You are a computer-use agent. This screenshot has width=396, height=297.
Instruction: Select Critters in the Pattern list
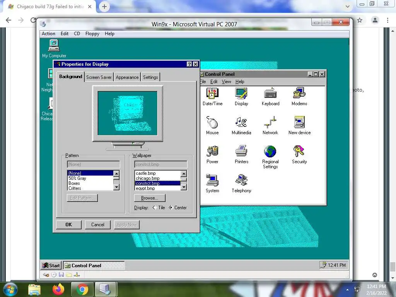point(90,188)
